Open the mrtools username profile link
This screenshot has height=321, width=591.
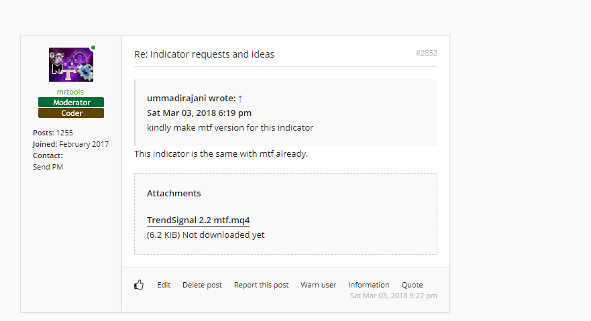[x=70, y=92]
